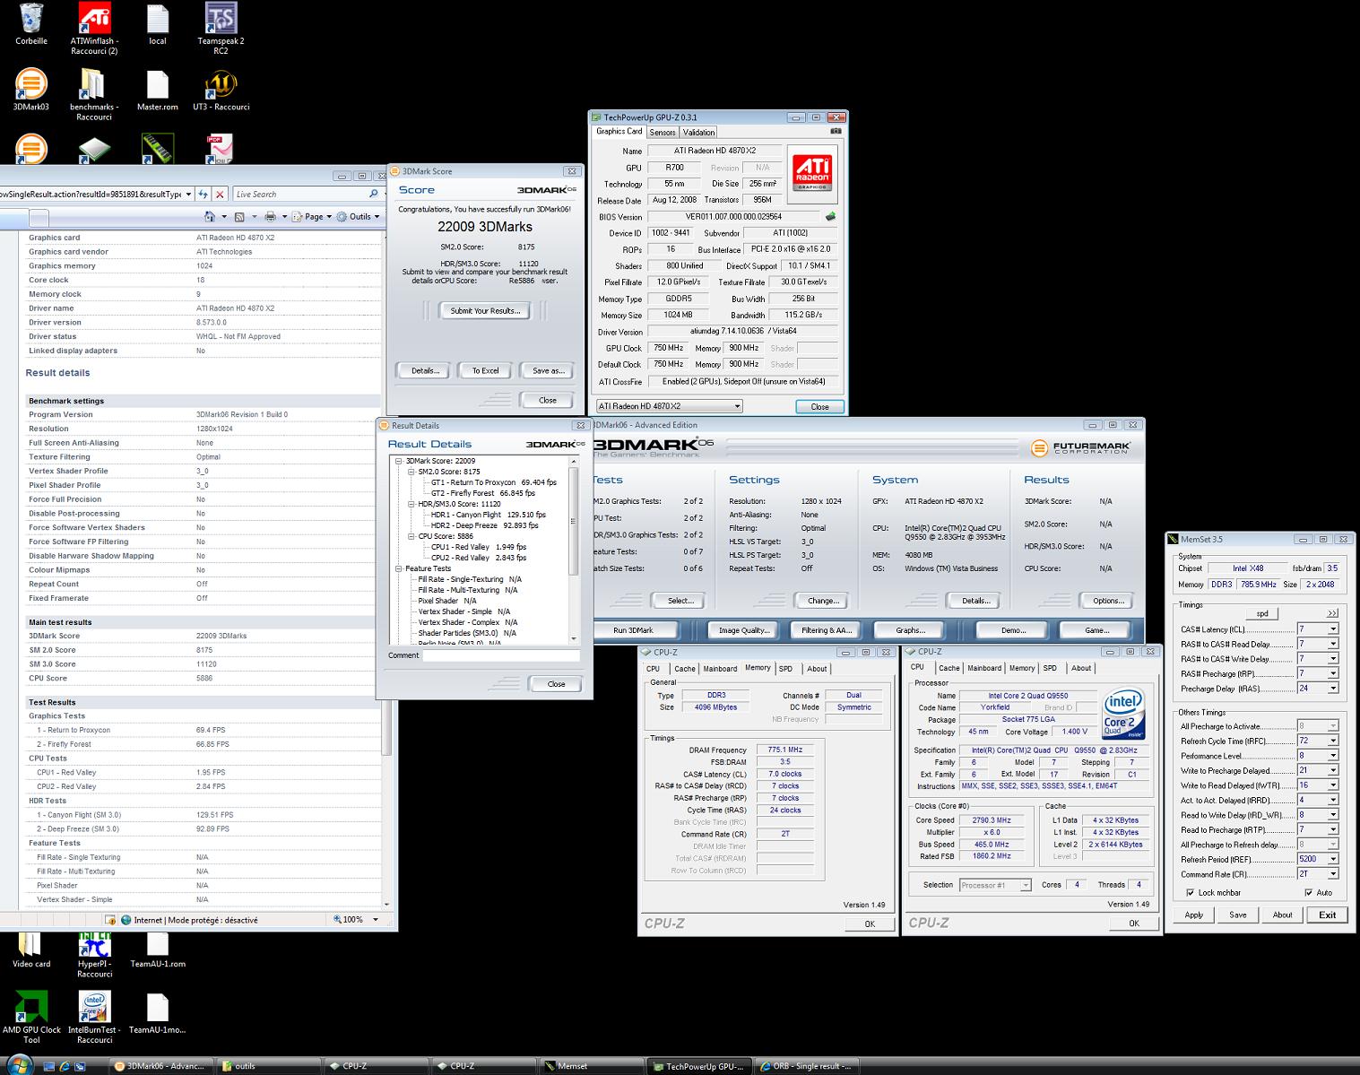Open the Refresh Period (tREF) dropdown
This screenshot has width=1360, height=1075.
point(1332,859)
